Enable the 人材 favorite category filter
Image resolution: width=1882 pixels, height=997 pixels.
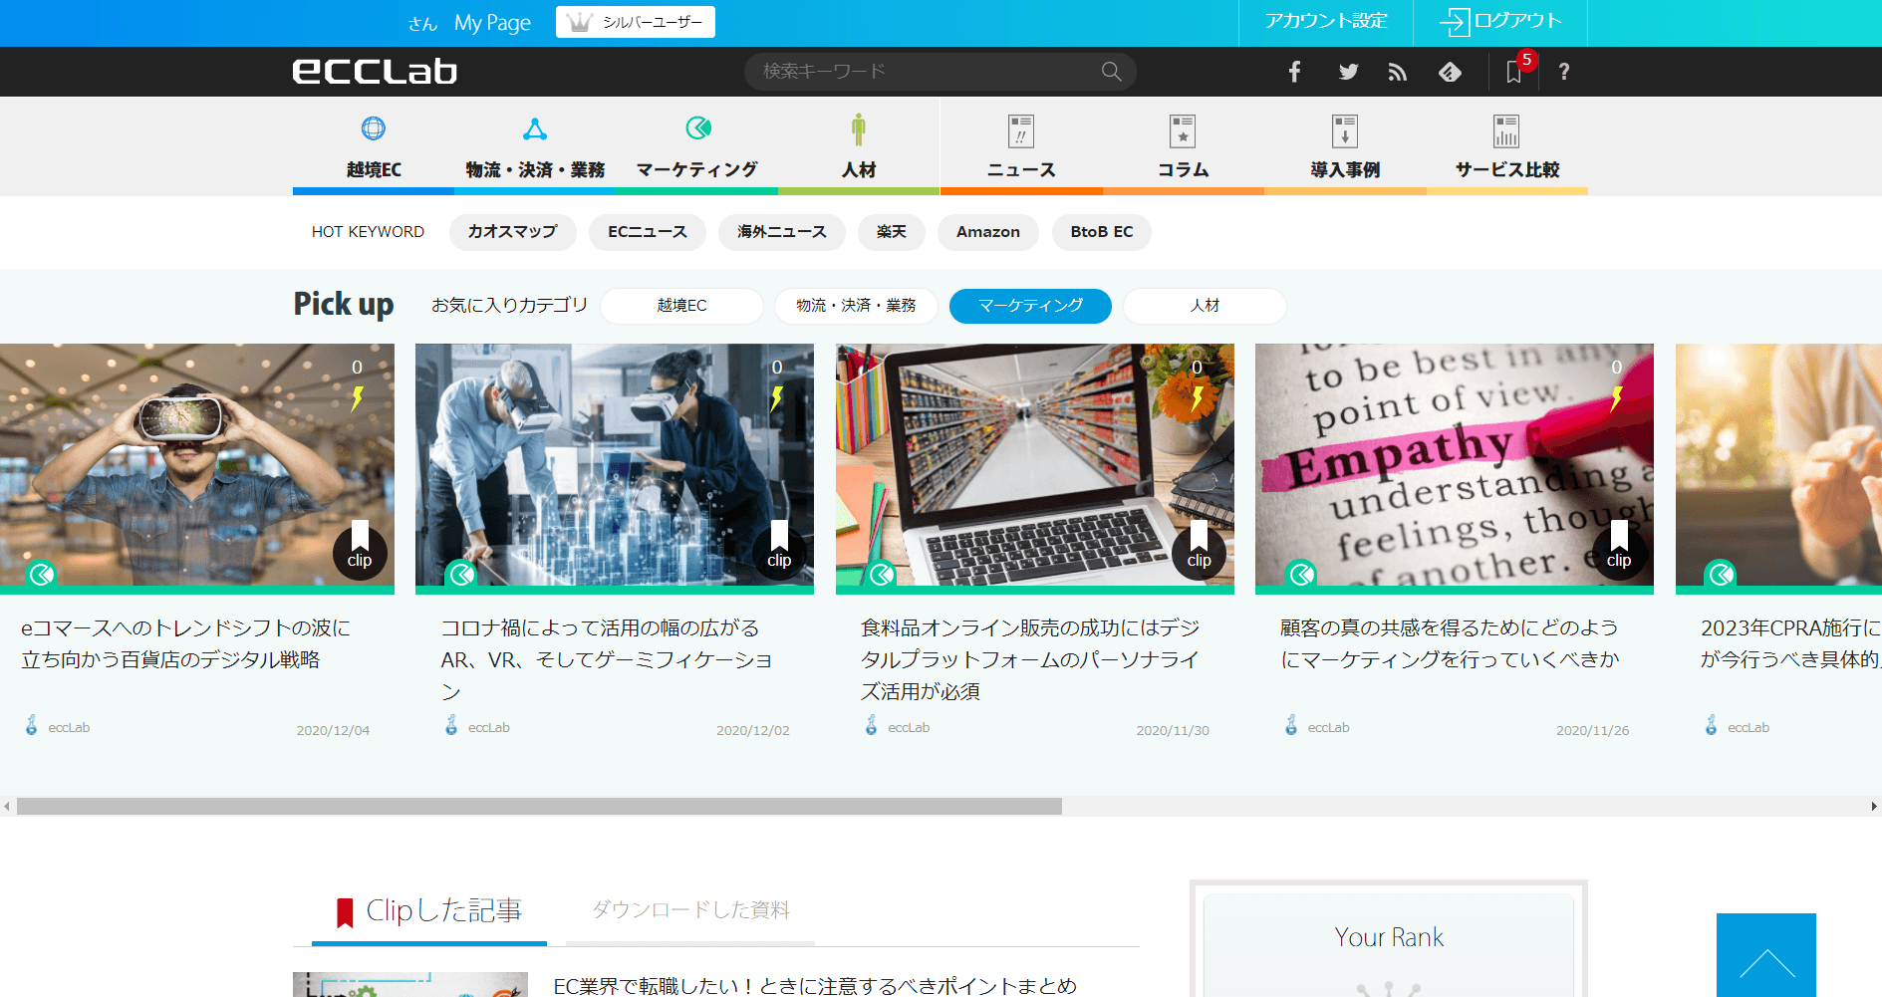point(1204,306)
